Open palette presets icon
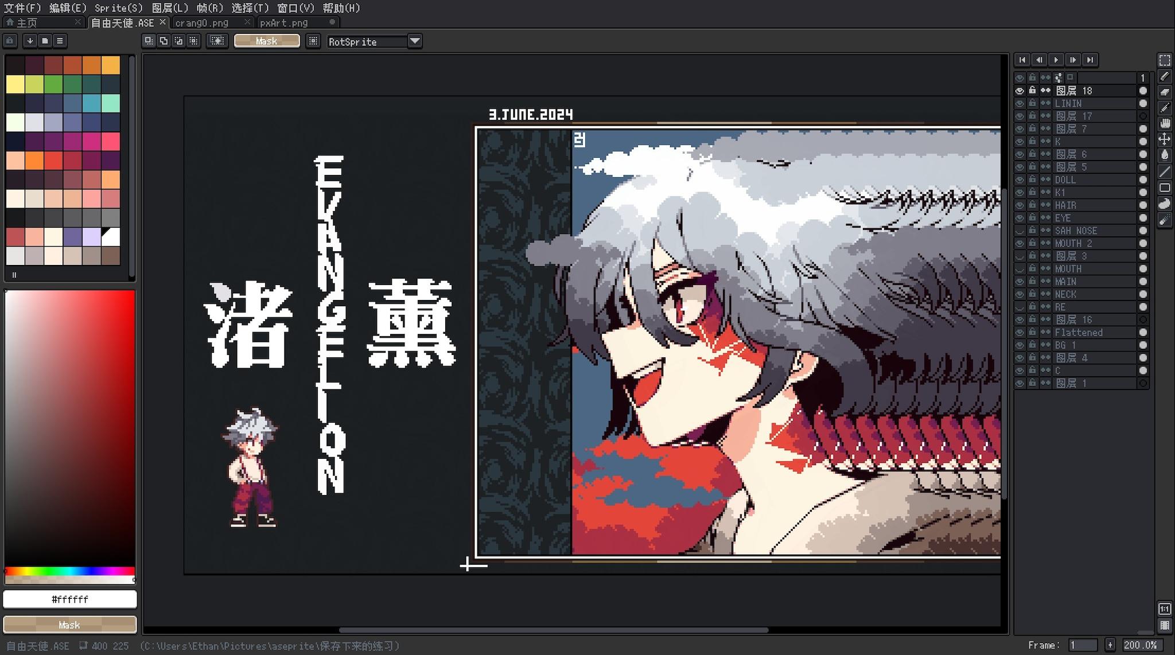This screenshot has width=1175, height=655. [x=45, y=41]
